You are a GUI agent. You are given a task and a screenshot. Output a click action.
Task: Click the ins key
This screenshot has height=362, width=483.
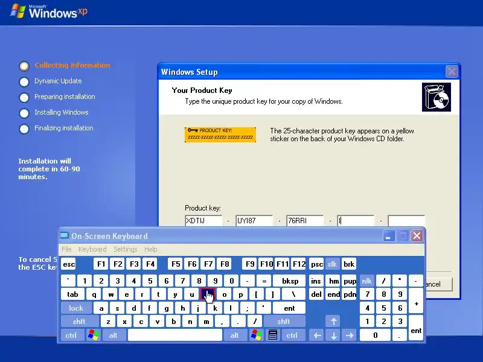click(x=316, y=281)
